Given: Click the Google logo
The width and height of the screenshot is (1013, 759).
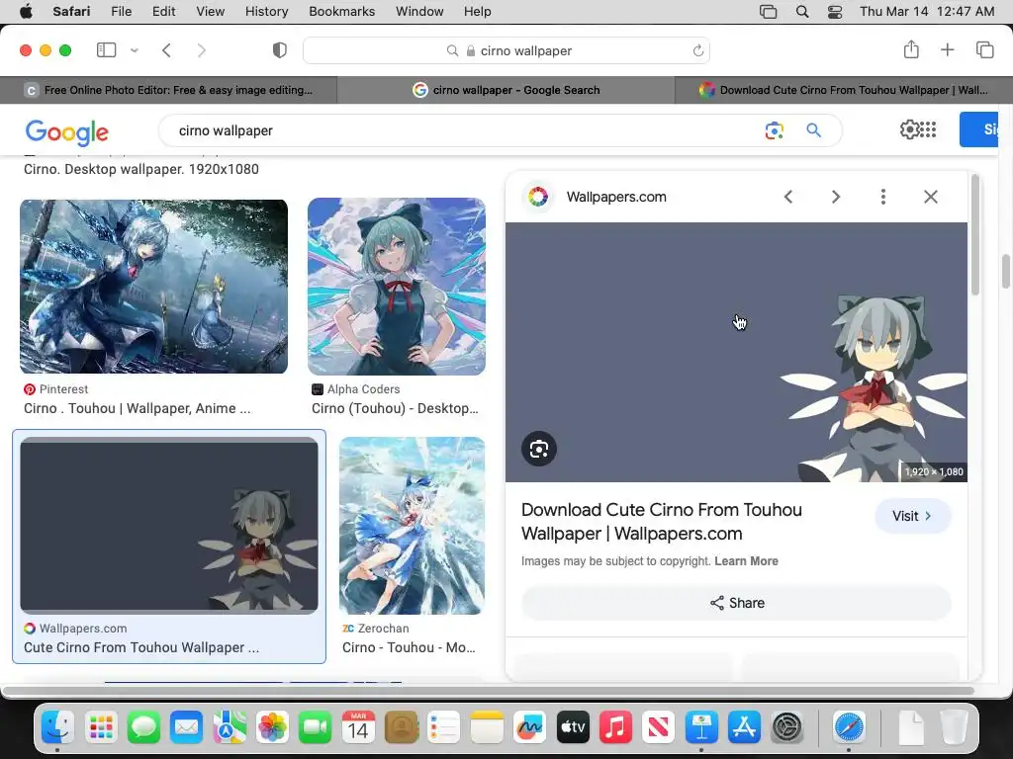Looking at the screenshot, I should 66,131.
